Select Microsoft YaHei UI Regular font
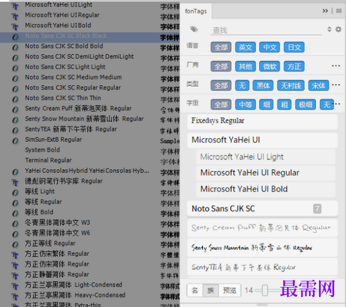Image resolution: width=346 pixels, height=307 pixels. [265, 173]
